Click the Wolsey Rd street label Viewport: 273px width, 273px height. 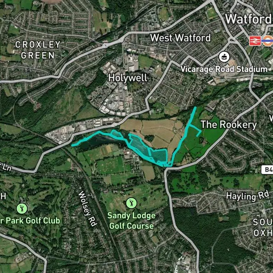tap(87, 209)
